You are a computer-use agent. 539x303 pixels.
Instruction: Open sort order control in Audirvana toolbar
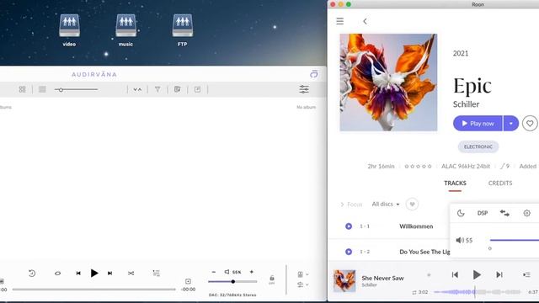[137, 89]
